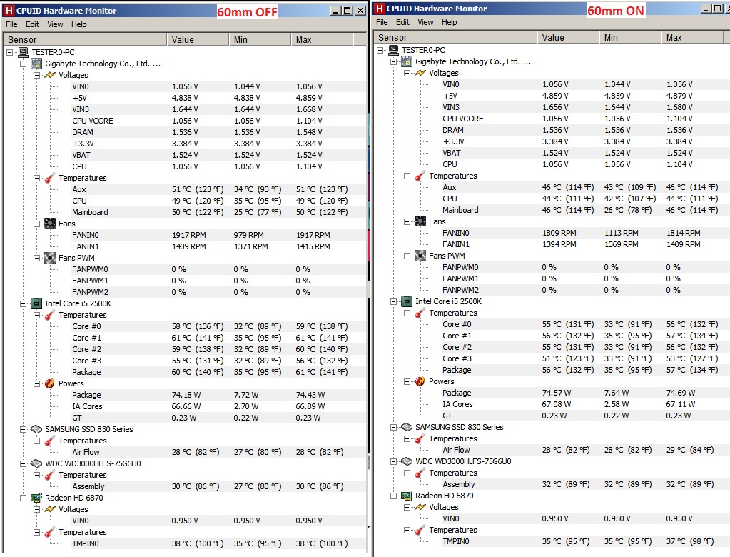Select the Core #3 row in right window
Image resolution: width=730 pixels, height=557 pixels.
coord(586,358)
